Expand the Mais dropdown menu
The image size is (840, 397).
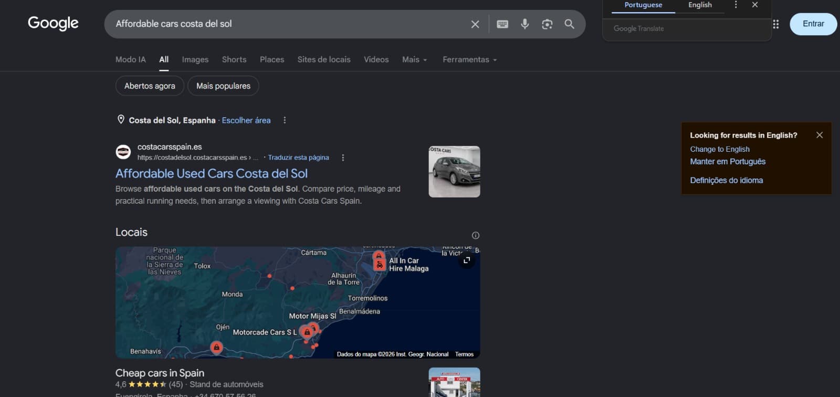415,60
